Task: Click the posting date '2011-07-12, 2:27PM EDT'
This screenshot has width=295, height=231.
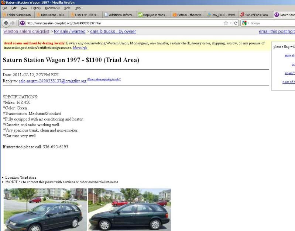Action: pos(36,75)
